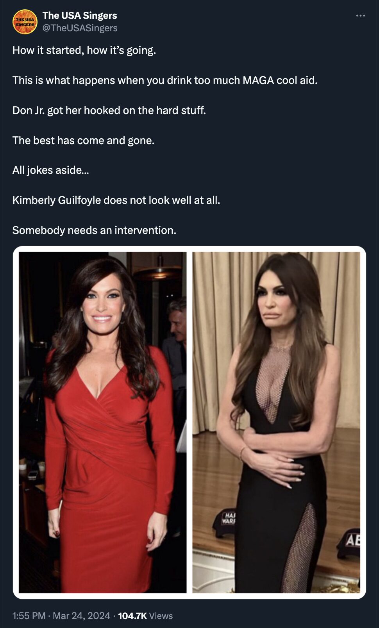
Task: Click the 'All jokes aside...' line
Action: click(x=51, y=170)
